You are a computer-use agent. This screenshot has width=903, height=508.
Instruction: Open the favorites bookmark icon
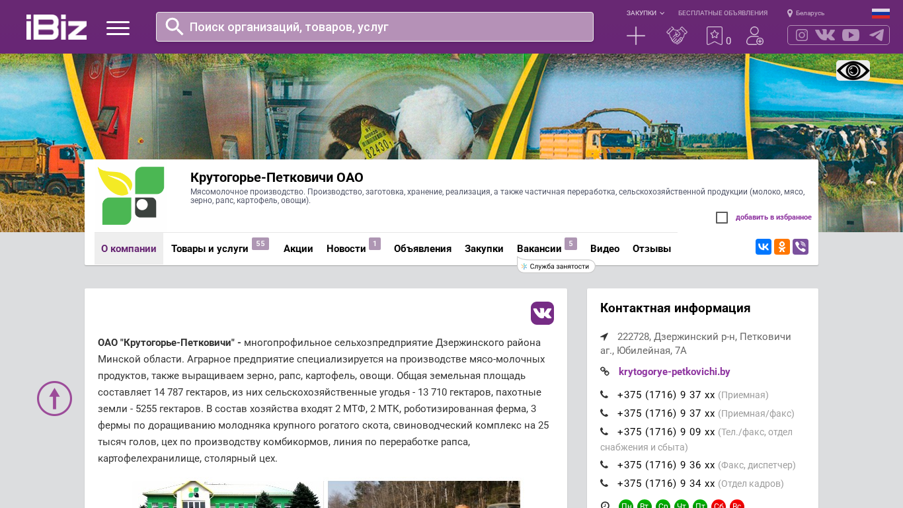714,36
